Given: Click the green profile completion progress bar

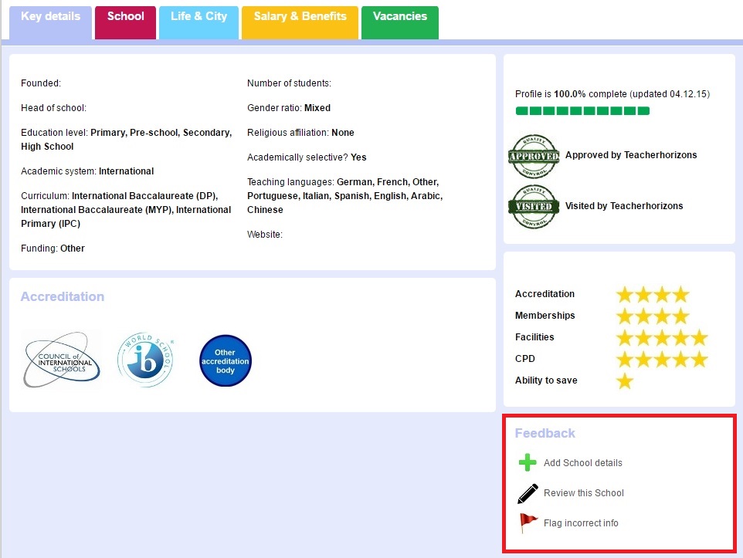Looking at the screenshot, I should (x=582, y=111).
